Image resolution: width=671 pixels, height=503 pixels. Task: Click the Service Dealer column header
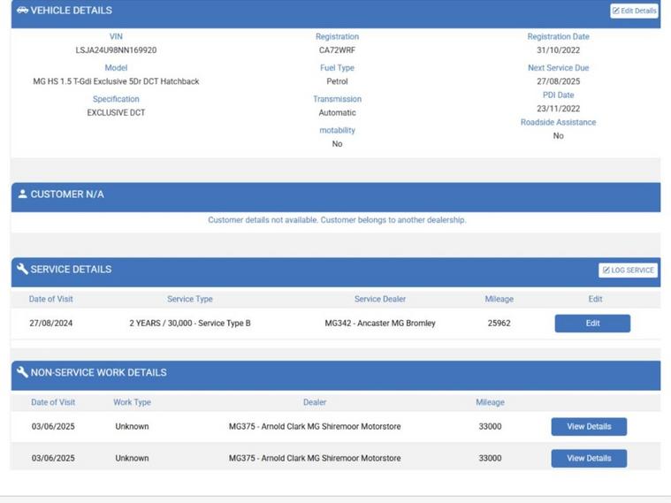[x=380, y=300]
